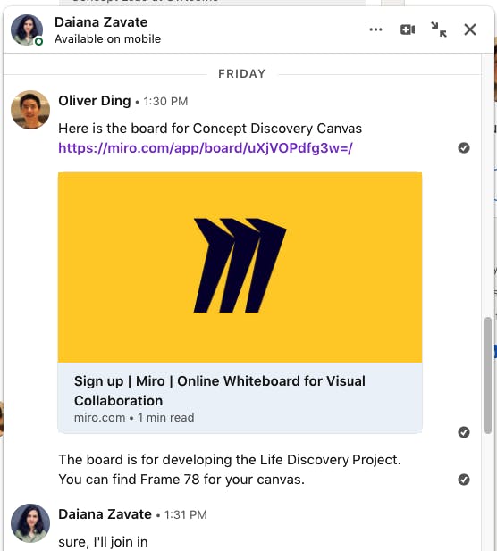Click Oliver Ding's avatar photo
Image resolution: width=497 pixels, height=551 pixels.
(x=30, y=110)
